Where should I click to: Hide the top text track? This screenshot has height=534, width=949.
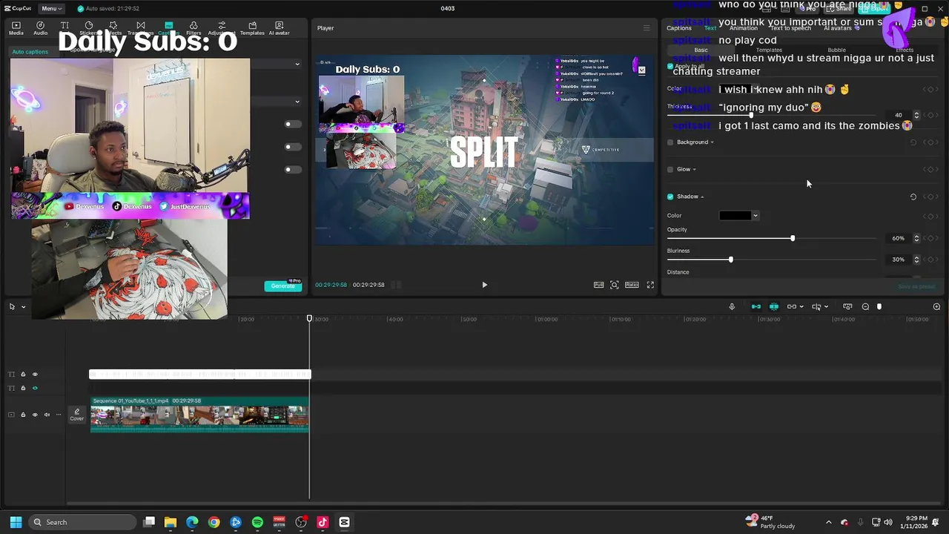pyautogui.click(x=35, y=374)
